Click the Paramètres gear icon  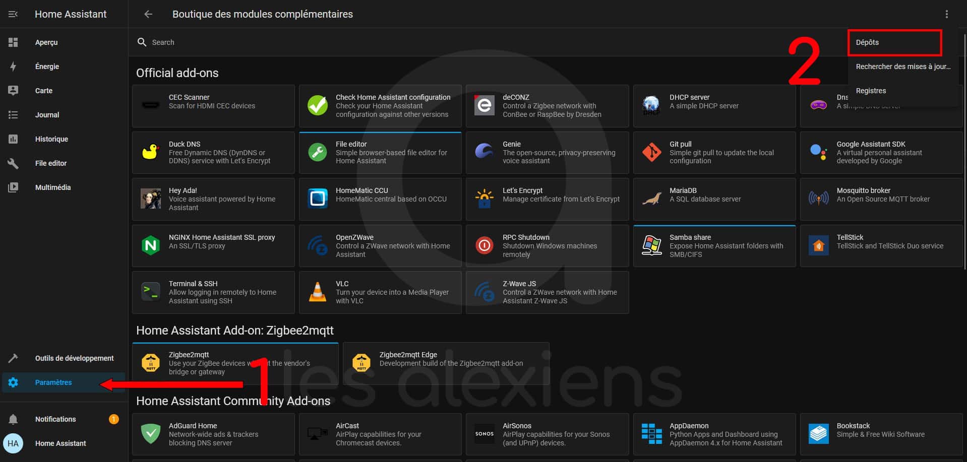(13, 382)
